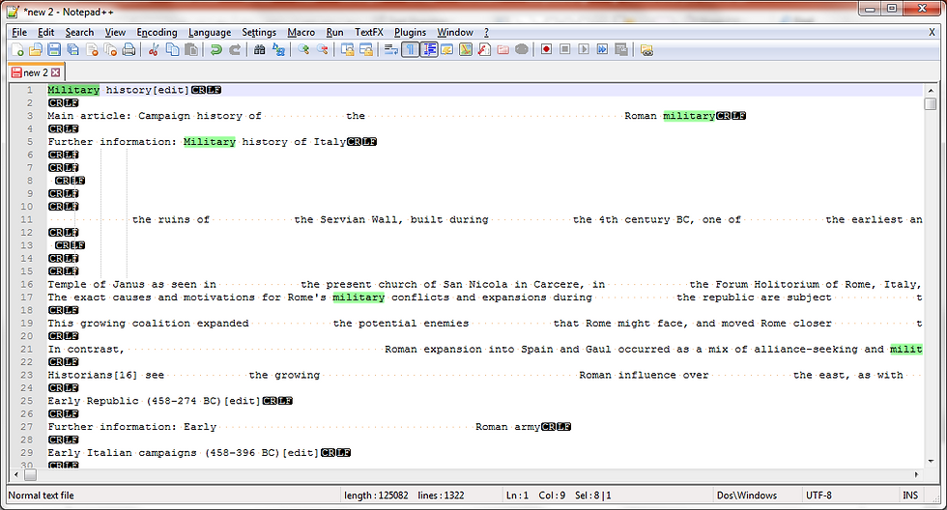Click the Save Recorded Macro icon
947x510 pixels.
click(x=620, y=49)
